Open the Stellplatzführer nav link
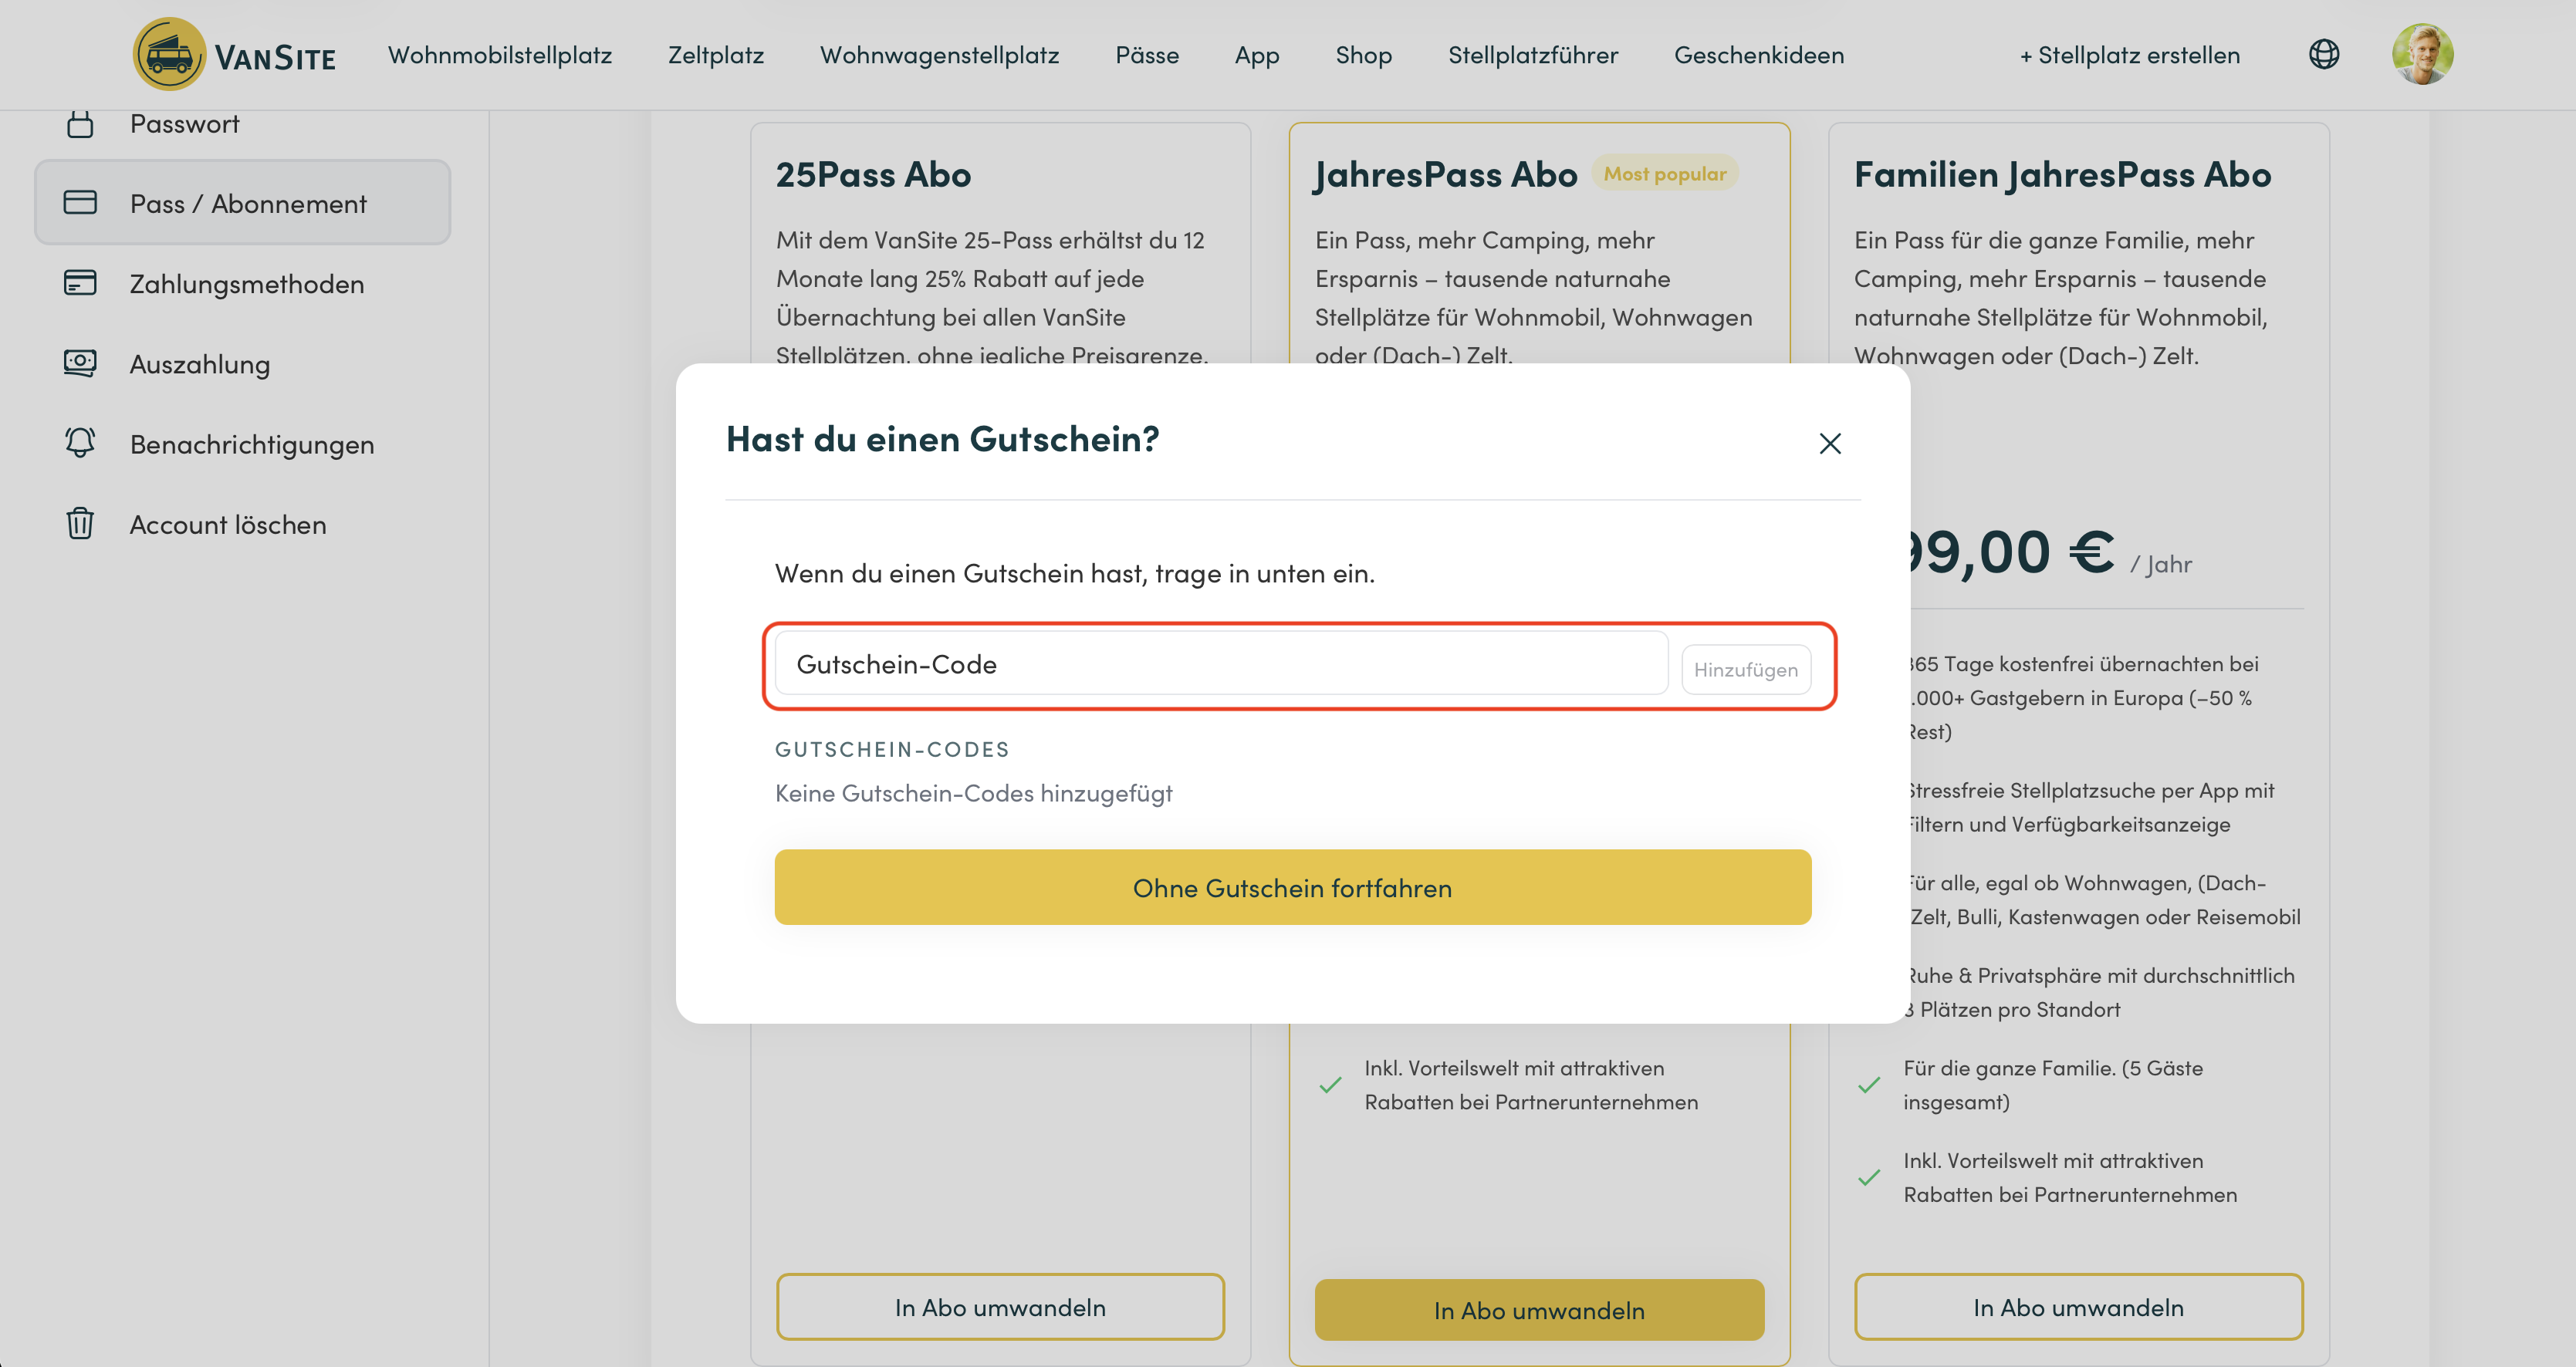Screen dimensions: 2576x1367 coord(1532,55)
